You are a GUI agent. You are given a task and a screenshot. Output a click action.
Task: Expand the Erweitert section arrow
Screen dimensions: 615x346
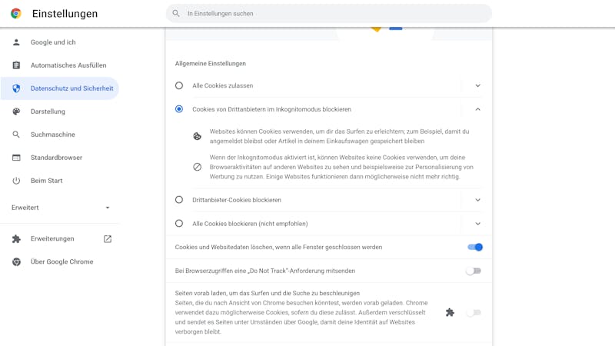[108, 208]
